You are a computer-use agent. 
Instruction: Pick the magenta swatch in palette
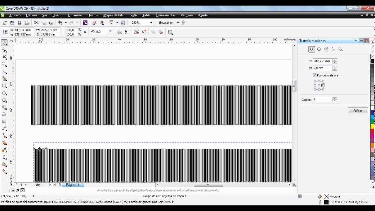372,136
